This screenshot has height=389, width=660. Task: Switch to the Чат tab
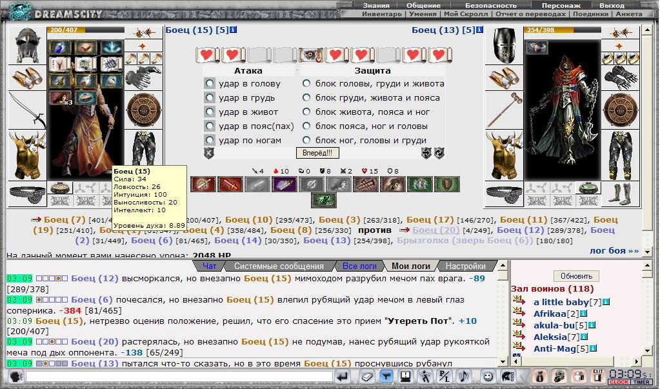pos(209,266)
